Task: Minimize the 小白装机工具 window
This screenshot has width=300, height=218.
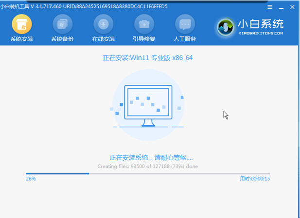Action: (x=281, y=8)
